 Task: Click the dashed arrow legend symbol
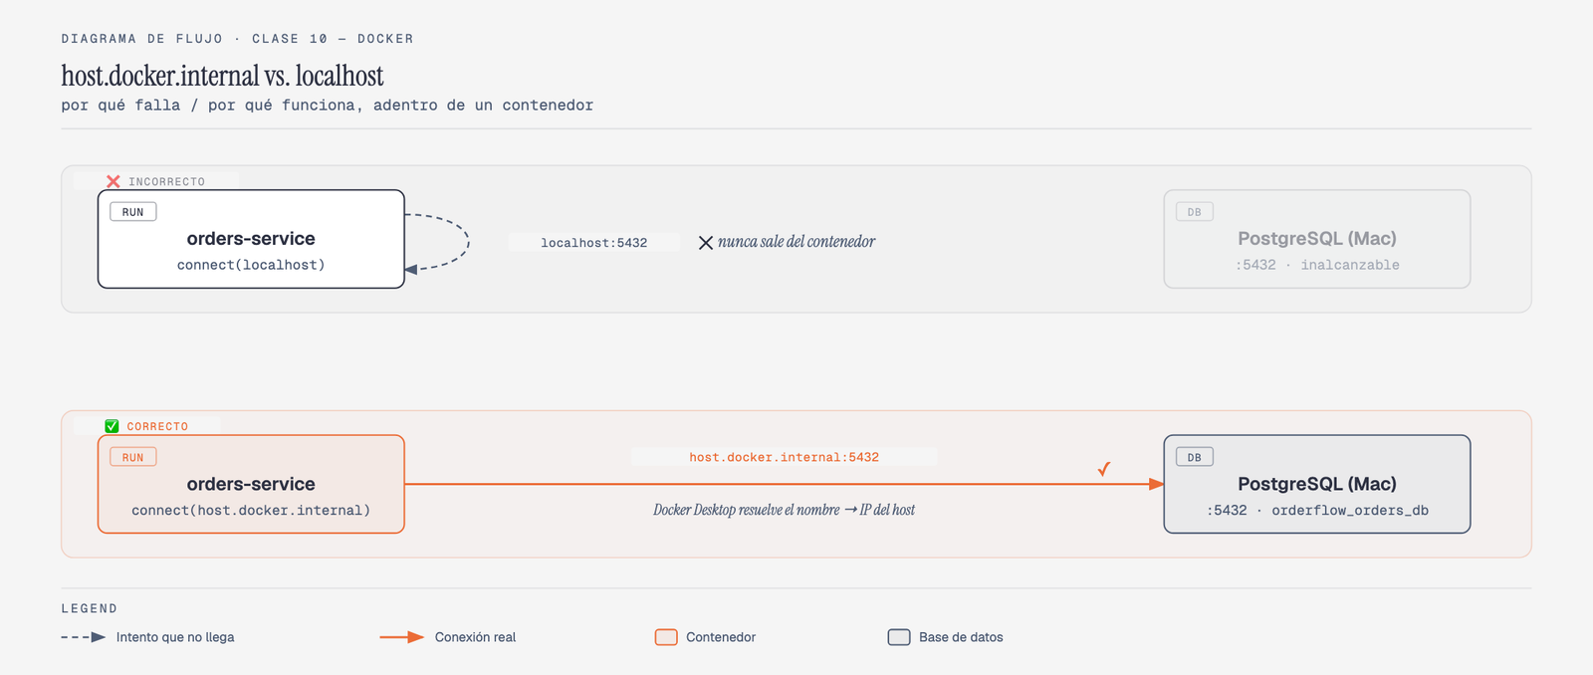(84, 637)
